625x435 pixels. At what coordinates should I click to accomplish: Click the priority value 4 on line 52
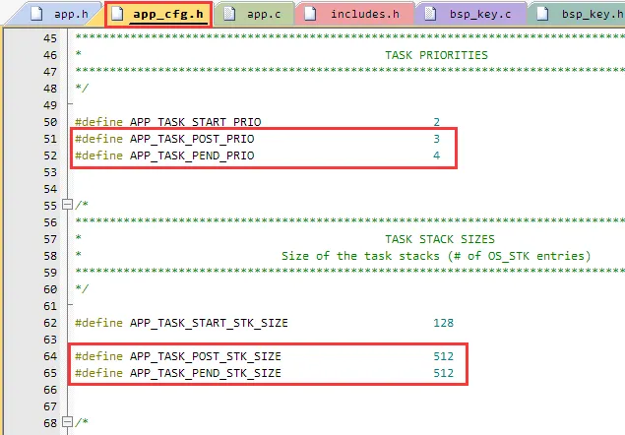pos(436,156)
